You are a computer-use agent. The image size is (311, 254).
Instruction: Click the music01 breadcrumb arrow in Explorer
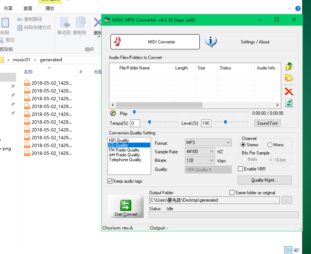tap(35, 60)
